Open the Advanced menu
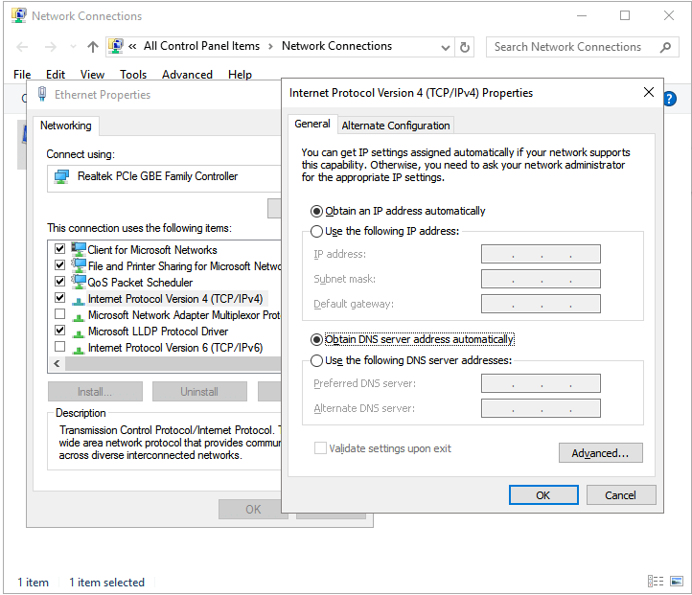692x595 pixels. (187, 75)
